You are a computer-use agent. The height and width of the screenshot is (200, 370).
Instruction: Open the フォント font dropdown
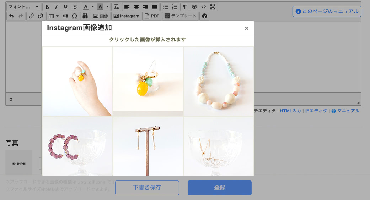[23, 7]
